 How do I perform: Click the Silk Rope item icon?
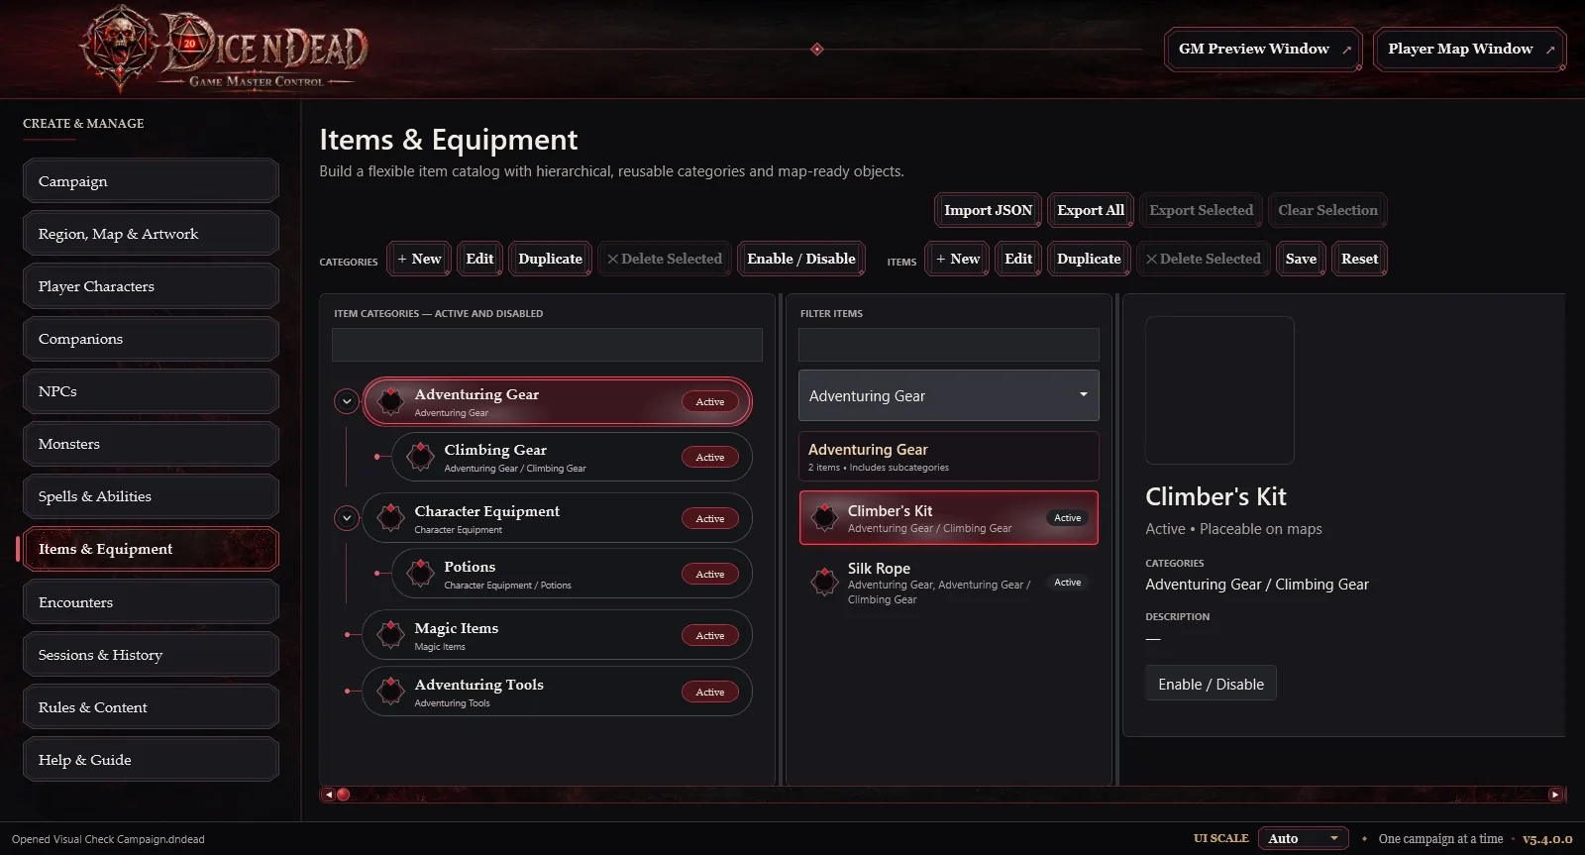[x=825, y=582]
